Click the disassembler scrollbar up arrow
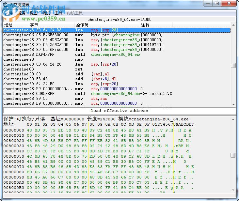The height and width of the screenshot is (201, 239). 233,25
